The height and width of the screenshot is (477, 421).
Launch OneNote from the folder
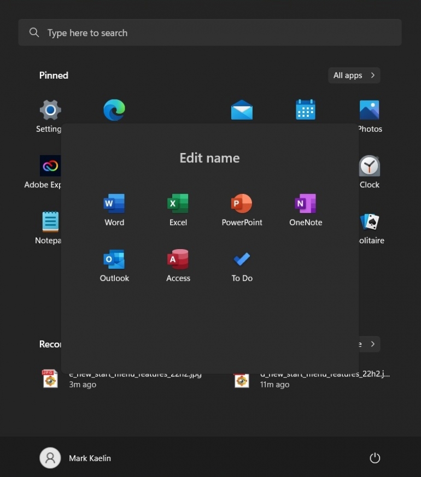coord(306,210)
